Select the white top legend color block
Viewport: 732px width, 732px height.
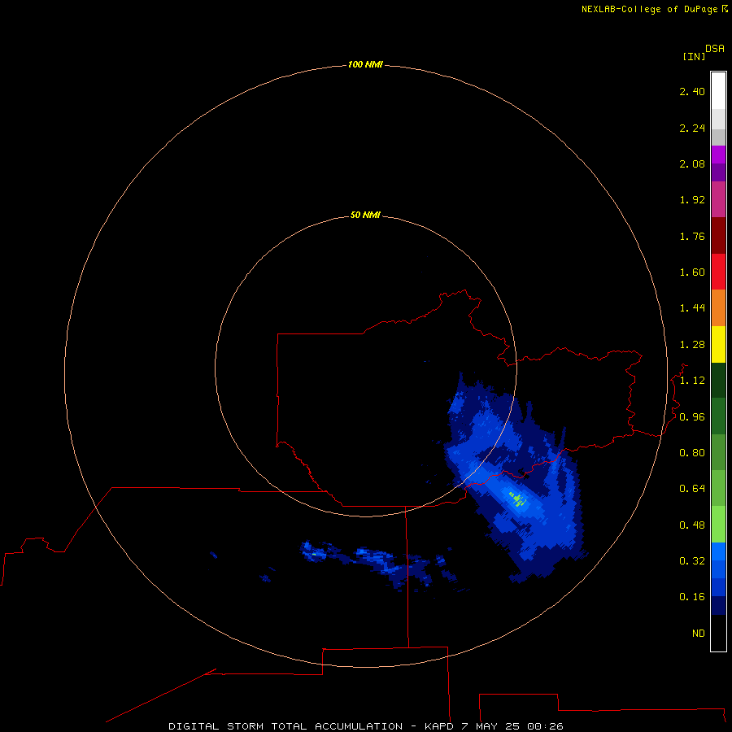click(718, 91)
